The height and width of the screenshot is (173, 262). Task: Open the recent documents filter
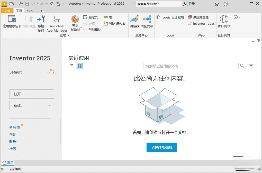(x=251, y=66)
